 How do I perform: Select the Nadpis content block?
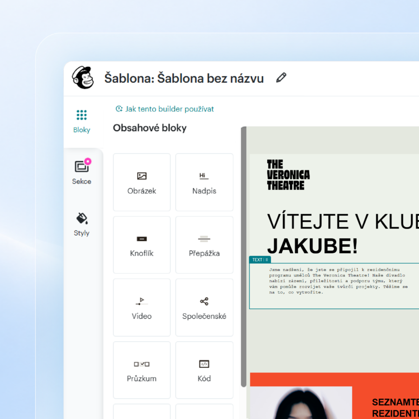pos(204,182)
